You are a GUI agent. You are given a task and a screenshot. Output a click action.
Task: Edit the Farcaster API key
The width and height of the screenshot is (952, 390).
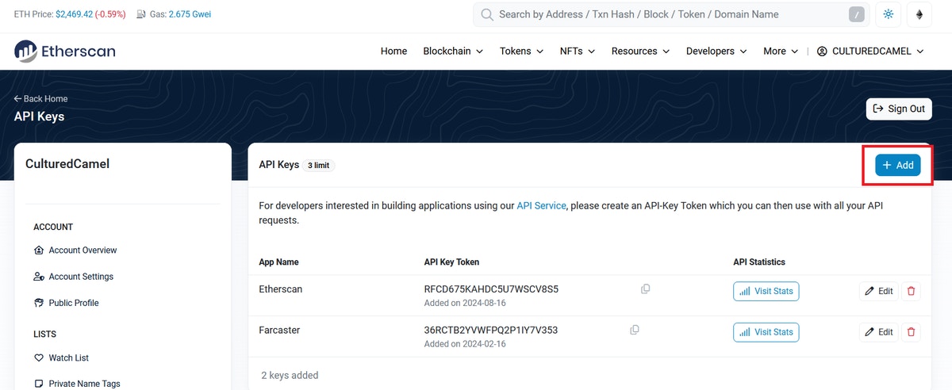[879, 332]
